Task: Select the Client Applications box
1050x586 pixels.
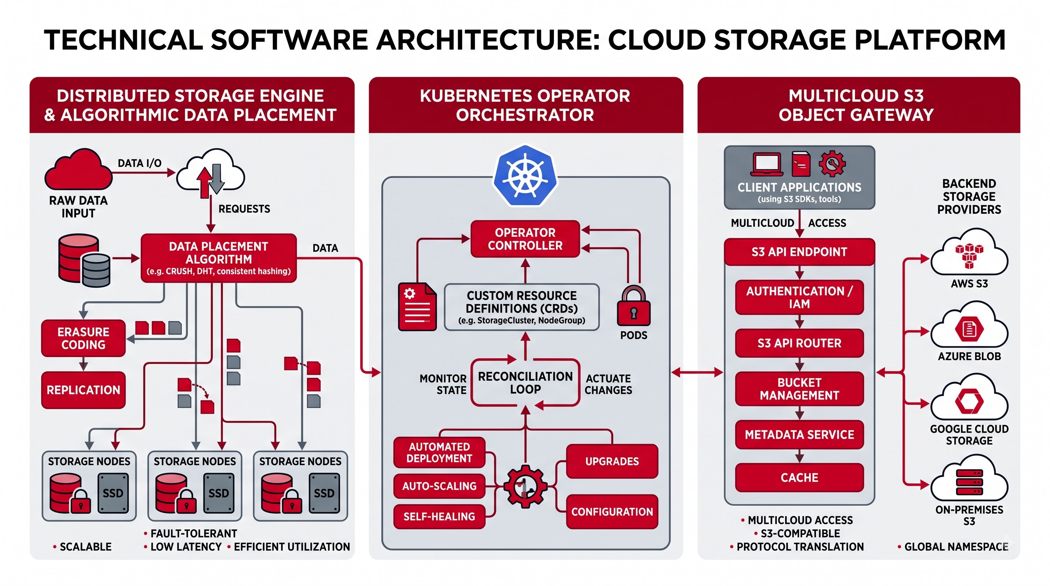Action: (x=799, y=178)
